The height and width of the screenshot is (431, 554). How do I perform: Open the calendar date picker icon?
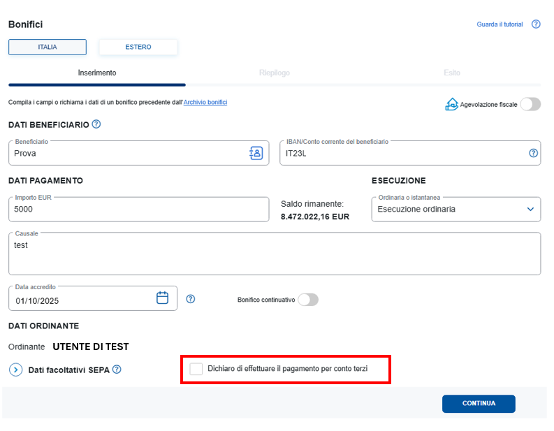click(x=162, y=298)
